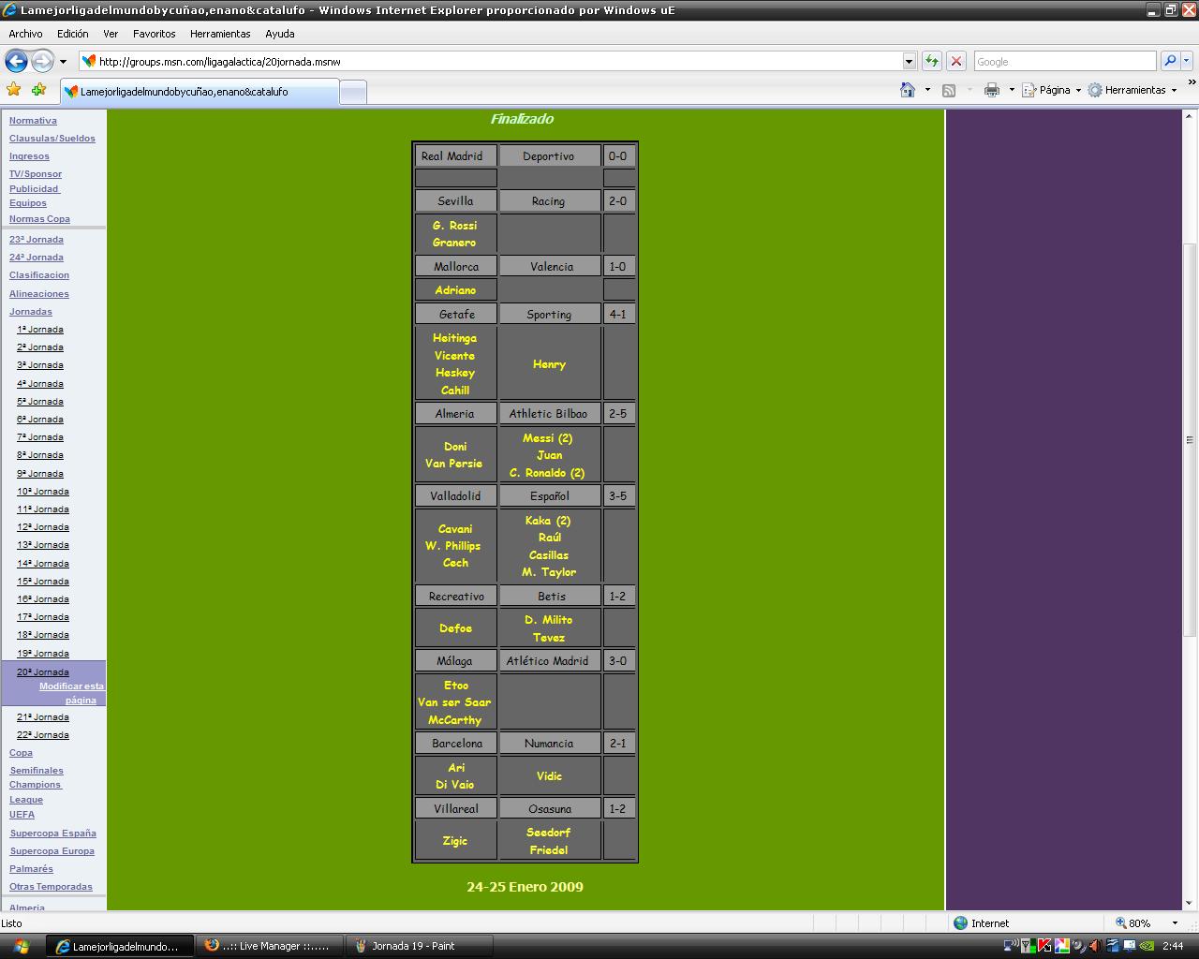This screenshot has width=1199, height=959.
Task: Open the Clausulas/Sueldos sidebar link
Action: coord(52,139)
